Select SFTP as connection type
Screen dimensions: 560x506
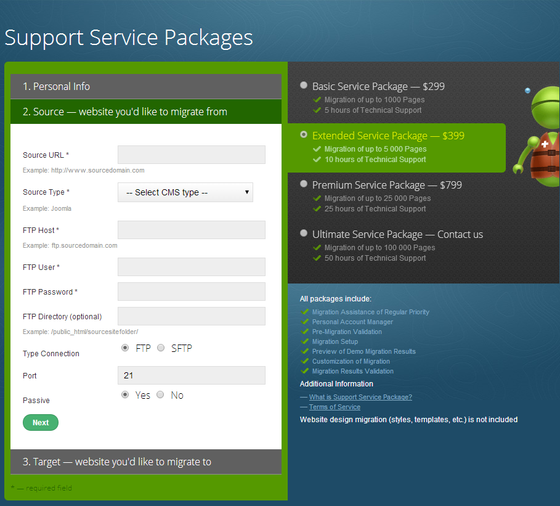pos(161,348)
